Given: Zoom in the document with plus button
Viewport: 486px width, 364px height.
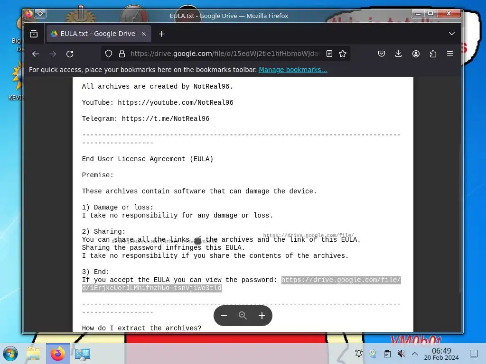Looking at the screenshot, I should [x=262, y=316].
